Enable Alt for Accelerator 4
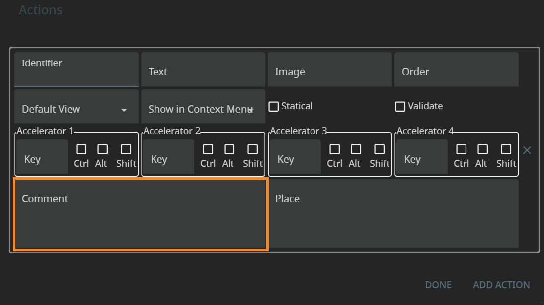544x305 pixels. point(482,149)
